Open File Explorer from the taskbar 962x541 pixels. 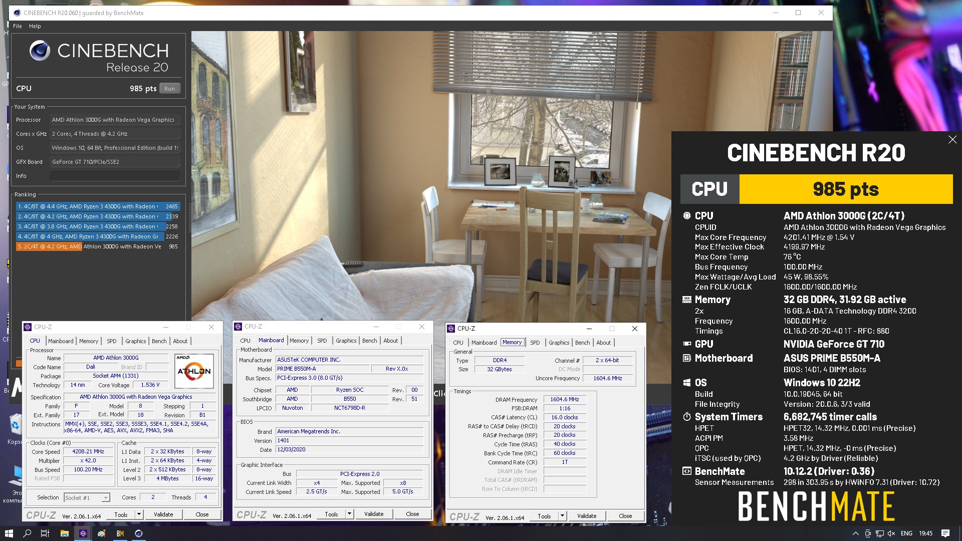(64, 533)
